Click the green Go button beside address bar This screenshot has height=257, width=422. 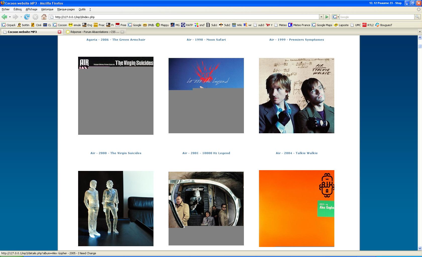click(327, 17)
